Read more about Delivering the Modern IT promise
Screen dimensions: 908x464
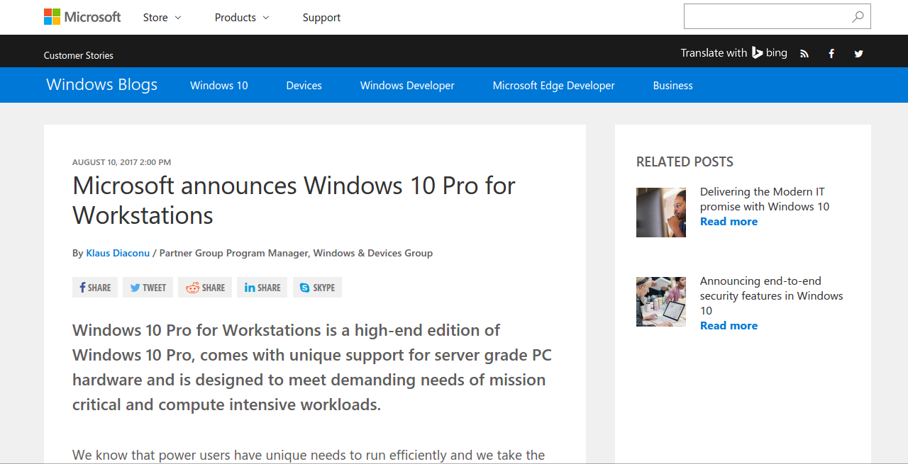[729, 222]
